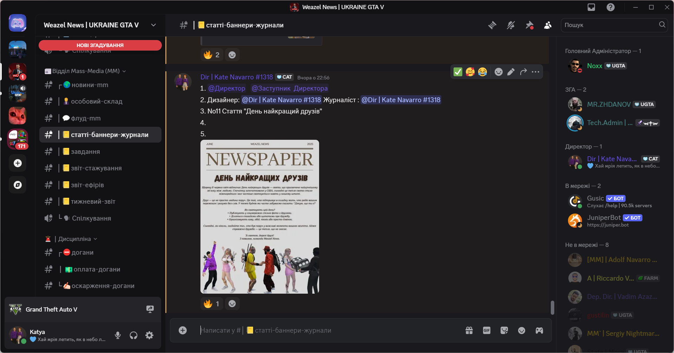Open the Apps game controller icon
674x353 pixels.
click(539, 330)
